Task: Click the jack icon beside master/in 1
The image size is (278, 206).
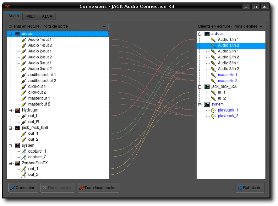Action: (213, 75)
